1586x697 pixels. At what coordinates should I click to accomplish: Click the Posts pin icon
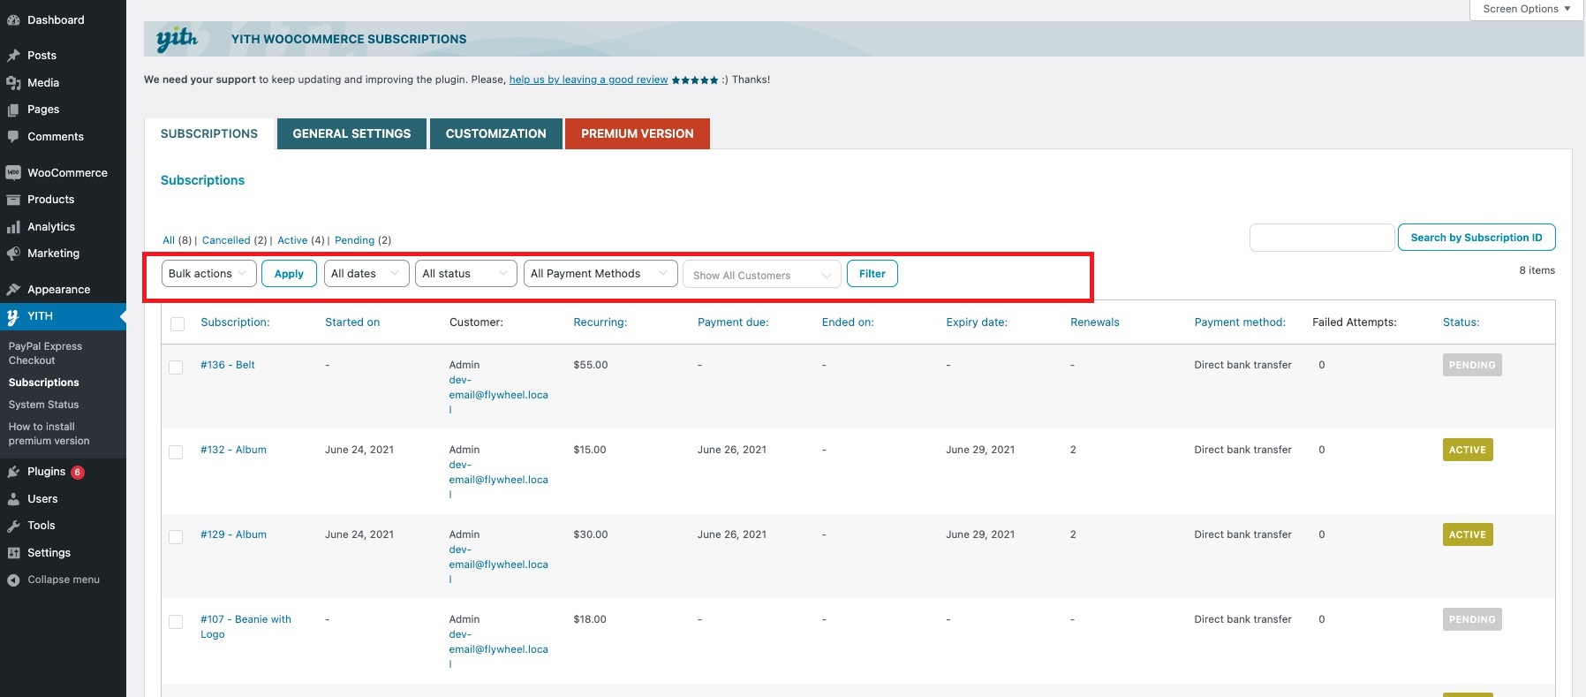click(x=13, y=55)
